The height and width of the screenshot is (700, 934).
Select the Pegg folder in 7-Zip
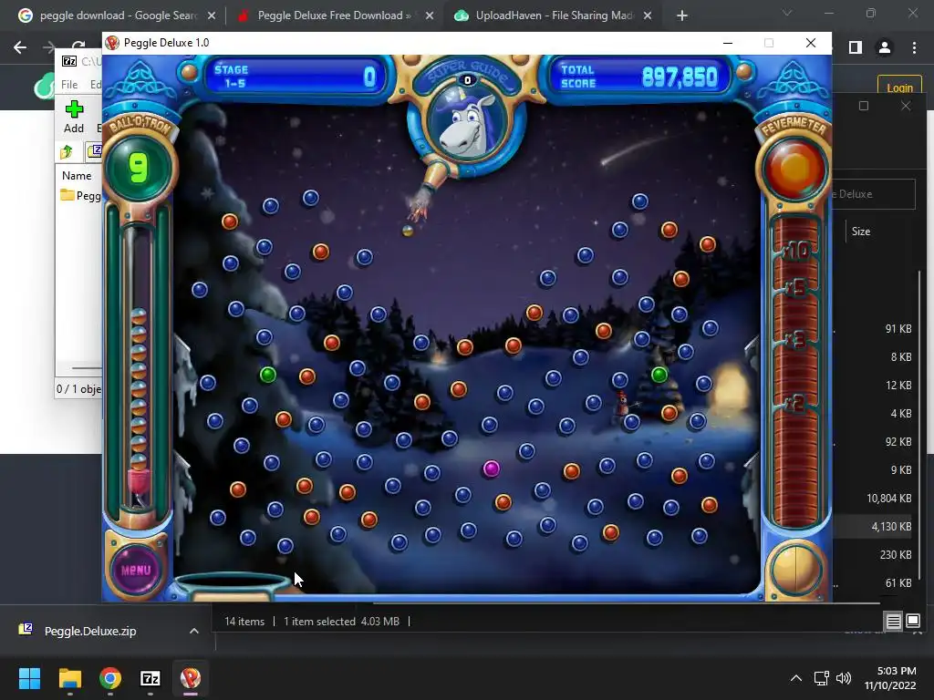pos(80,195)
